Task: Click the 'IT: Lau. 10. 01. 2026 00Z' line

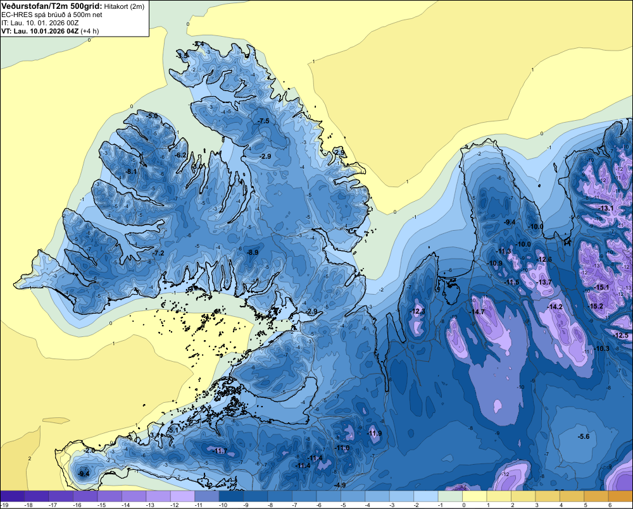Action: (x=40, y=23)
